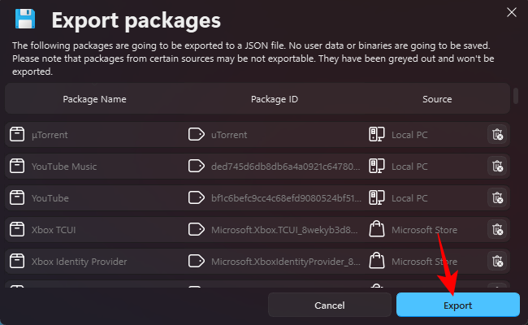This screenshot has height=325, width=528.
Task: Sort by Package ID column header
Action: 275,99
